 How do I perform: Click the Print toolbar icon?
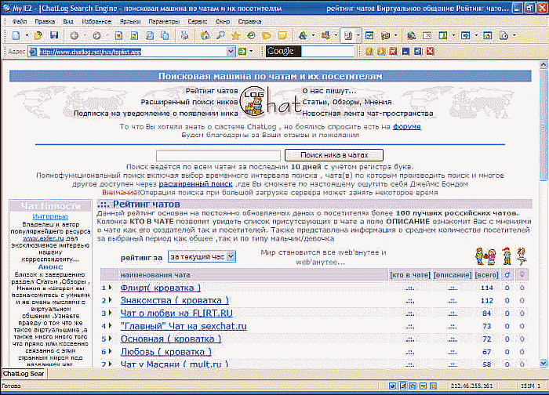pyautogui.click(x=184, y=35)
